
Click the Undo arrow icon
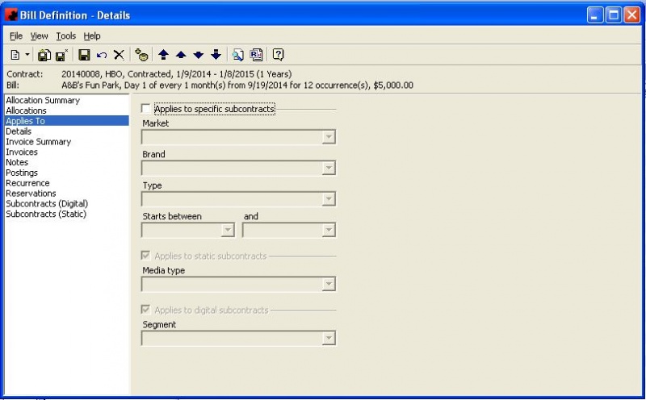pos(101,55)
